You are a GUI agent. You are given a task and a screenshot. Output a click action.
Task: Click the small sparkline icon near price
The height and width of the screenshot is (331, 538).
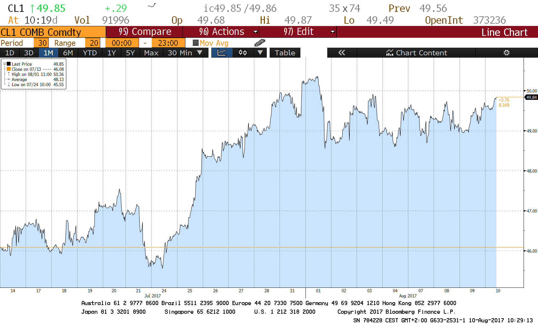(x=152, y=5)
